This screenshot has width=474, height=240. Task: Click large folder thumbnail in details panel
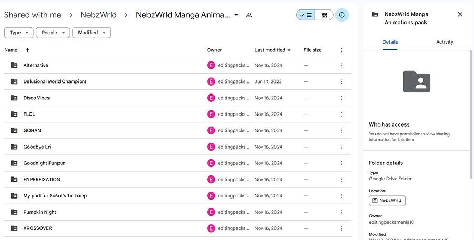click(x=417, y=81)
